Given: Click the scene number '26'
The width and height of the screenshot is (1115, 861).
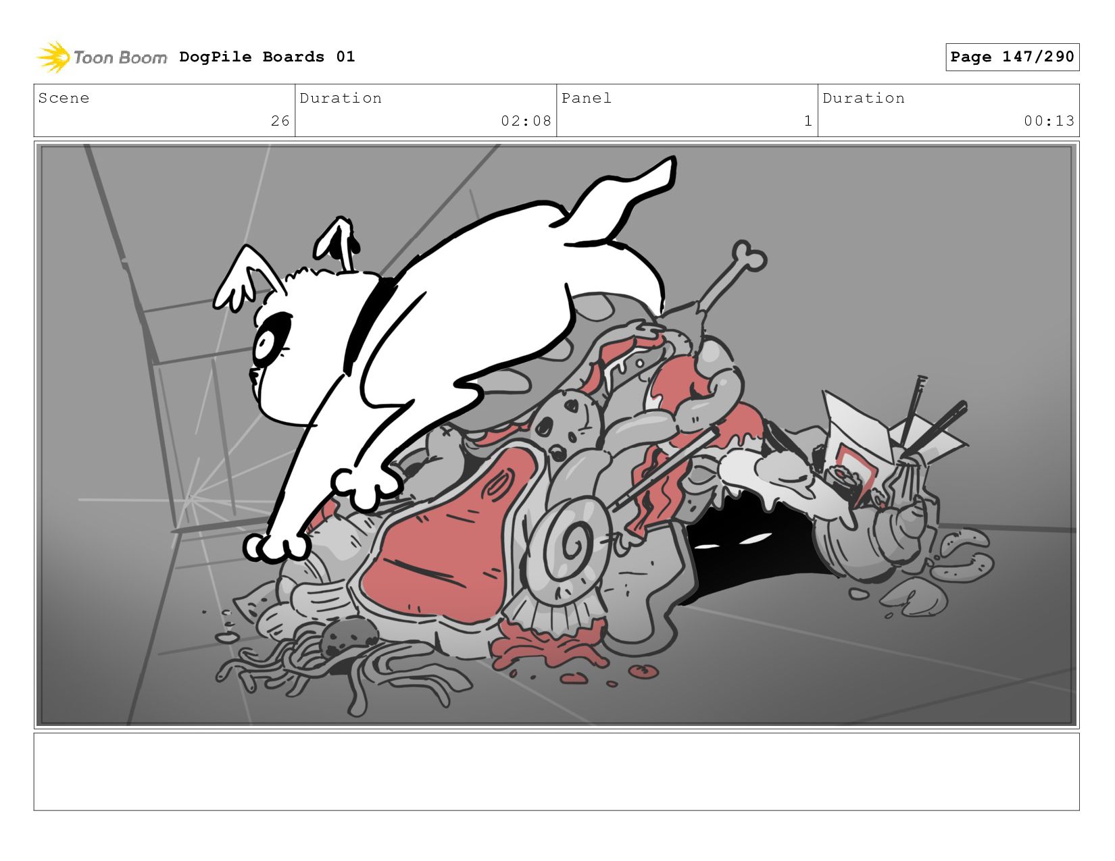Looking at the screenshot, I should (280, 121).
